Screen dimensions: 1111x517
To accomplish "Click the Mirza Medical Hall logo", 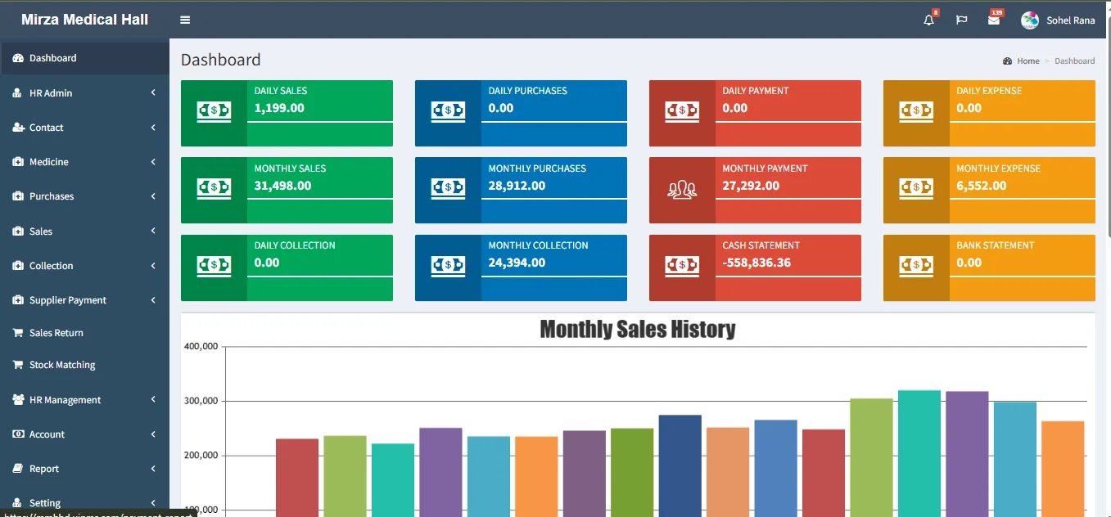I will pyautogui.click(x=84, y=20).
